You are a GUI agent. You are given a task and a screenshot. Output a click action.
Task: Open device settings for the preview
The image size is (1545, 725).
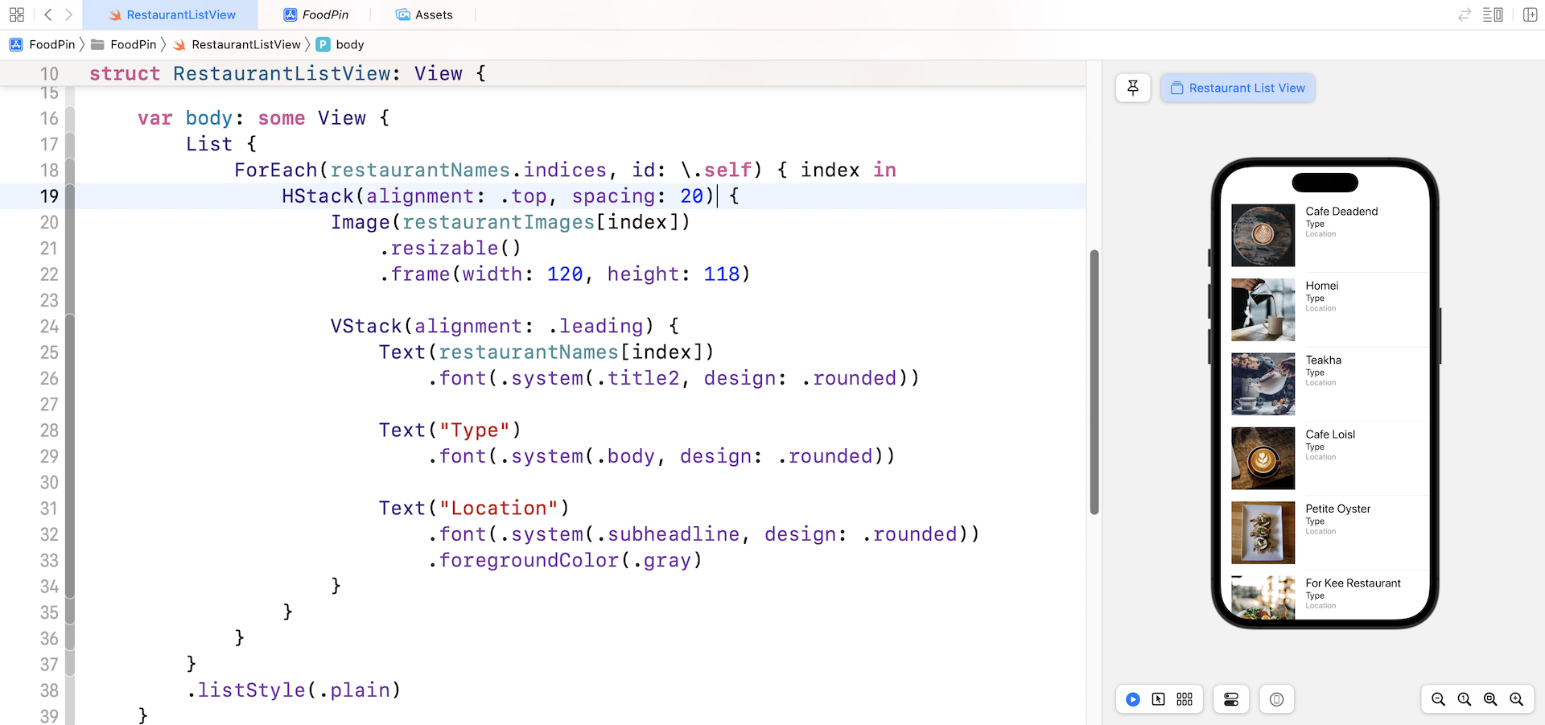click(1230, 699)
